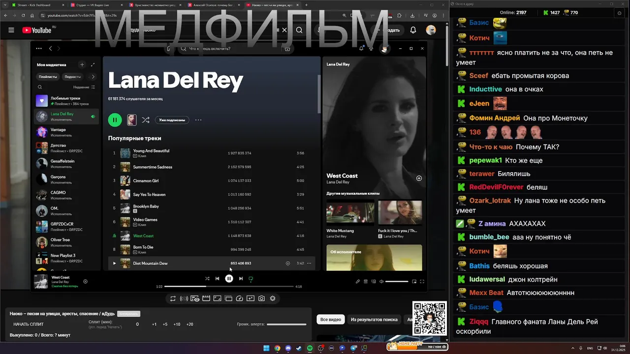
Task: Seek on the song progress bar
Action: pyautogui.click(x=229, y=286)
